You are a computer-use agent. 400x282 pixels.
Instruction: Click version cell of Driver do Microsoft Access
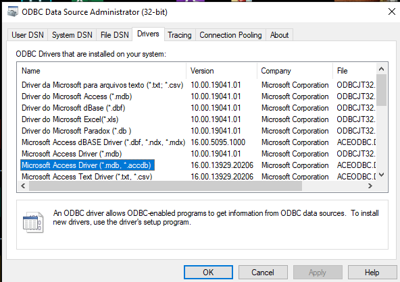tap(216, 96)
